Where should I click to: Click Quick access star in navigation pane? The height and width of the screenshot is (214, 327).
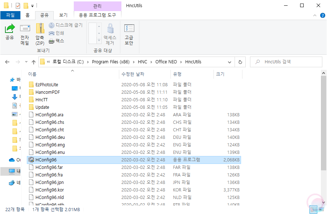tap(12, 79)
